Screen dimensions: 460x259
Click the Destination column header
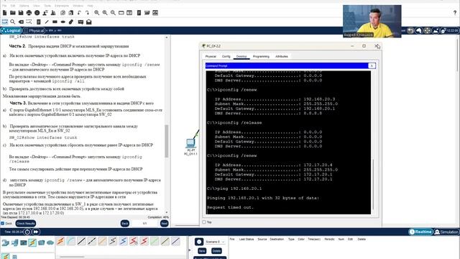point(277,240)
